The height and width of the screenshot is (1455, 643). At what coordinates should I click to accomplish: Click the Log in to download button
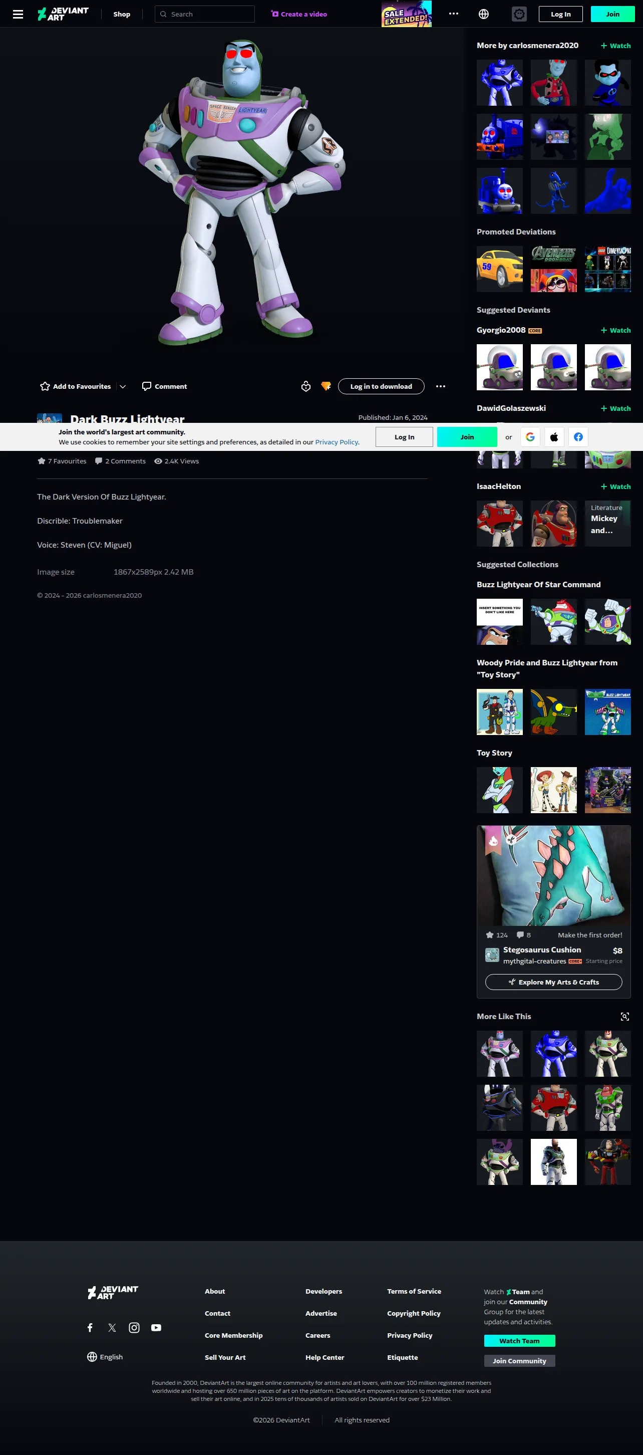[381, 386]
